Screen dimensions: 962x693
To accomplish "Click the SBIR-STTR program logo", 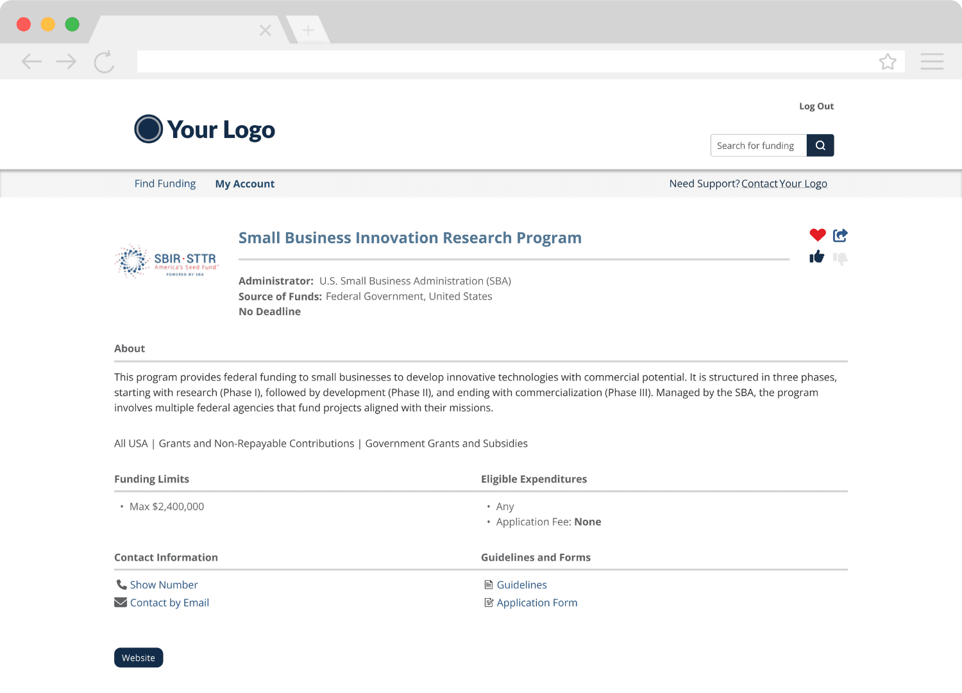I will point(167,261).
